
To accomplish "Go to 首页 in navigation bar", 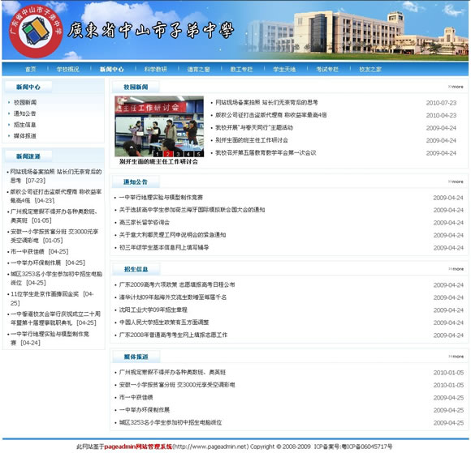I will click(30, 69).
